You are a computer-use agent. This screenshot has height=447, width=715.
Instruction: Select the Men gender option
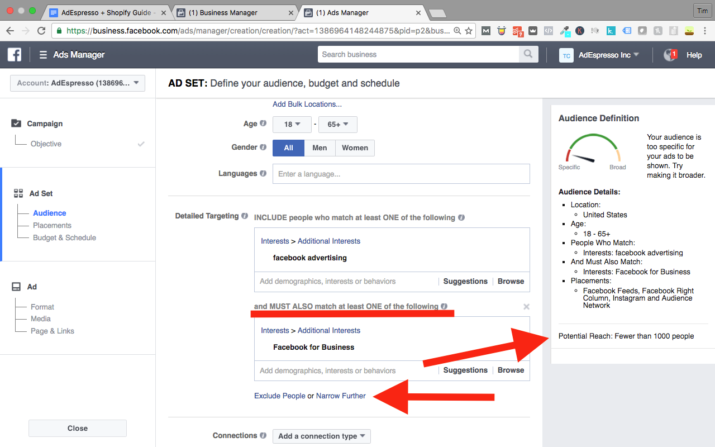click(320, 148)
